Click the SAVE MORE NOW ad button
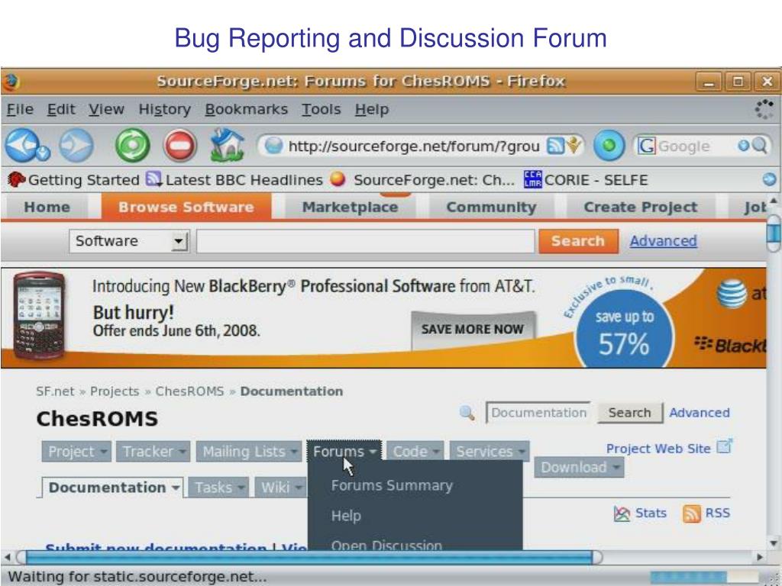The image size is (782, 586). point(473,329)
